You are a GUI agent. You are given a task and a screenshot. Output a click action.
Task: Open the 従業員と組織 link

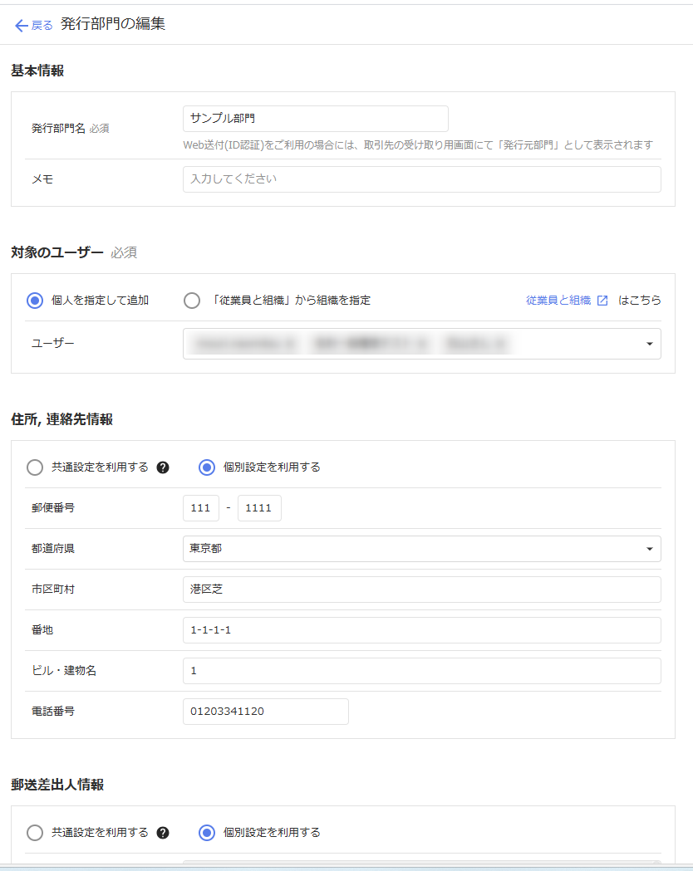coord(558,301)
